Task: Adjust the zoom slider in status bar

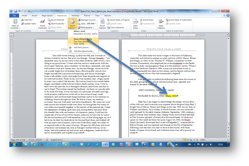Action: (218, 140)
